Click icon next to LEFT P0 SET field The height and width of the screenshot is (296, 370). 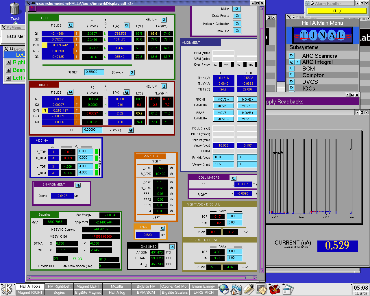pos(132,73)
